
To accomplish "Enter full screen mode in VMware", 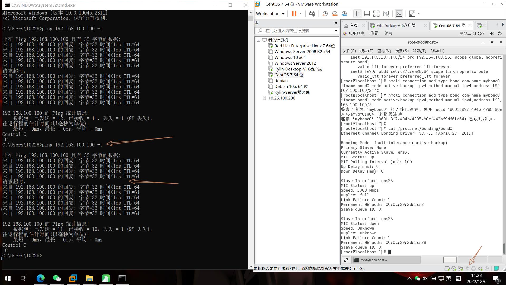I will click(x=376, y=14).
